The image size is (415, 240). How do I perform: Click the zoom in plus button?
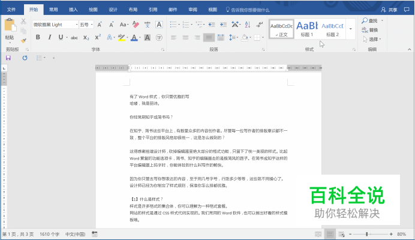point(391,234)
